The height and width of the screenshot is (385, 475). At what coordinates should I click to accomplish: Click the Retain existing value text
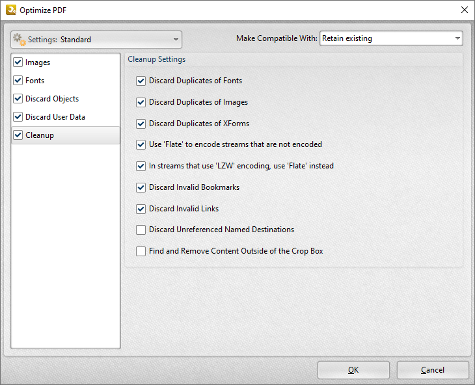(347, 38)
